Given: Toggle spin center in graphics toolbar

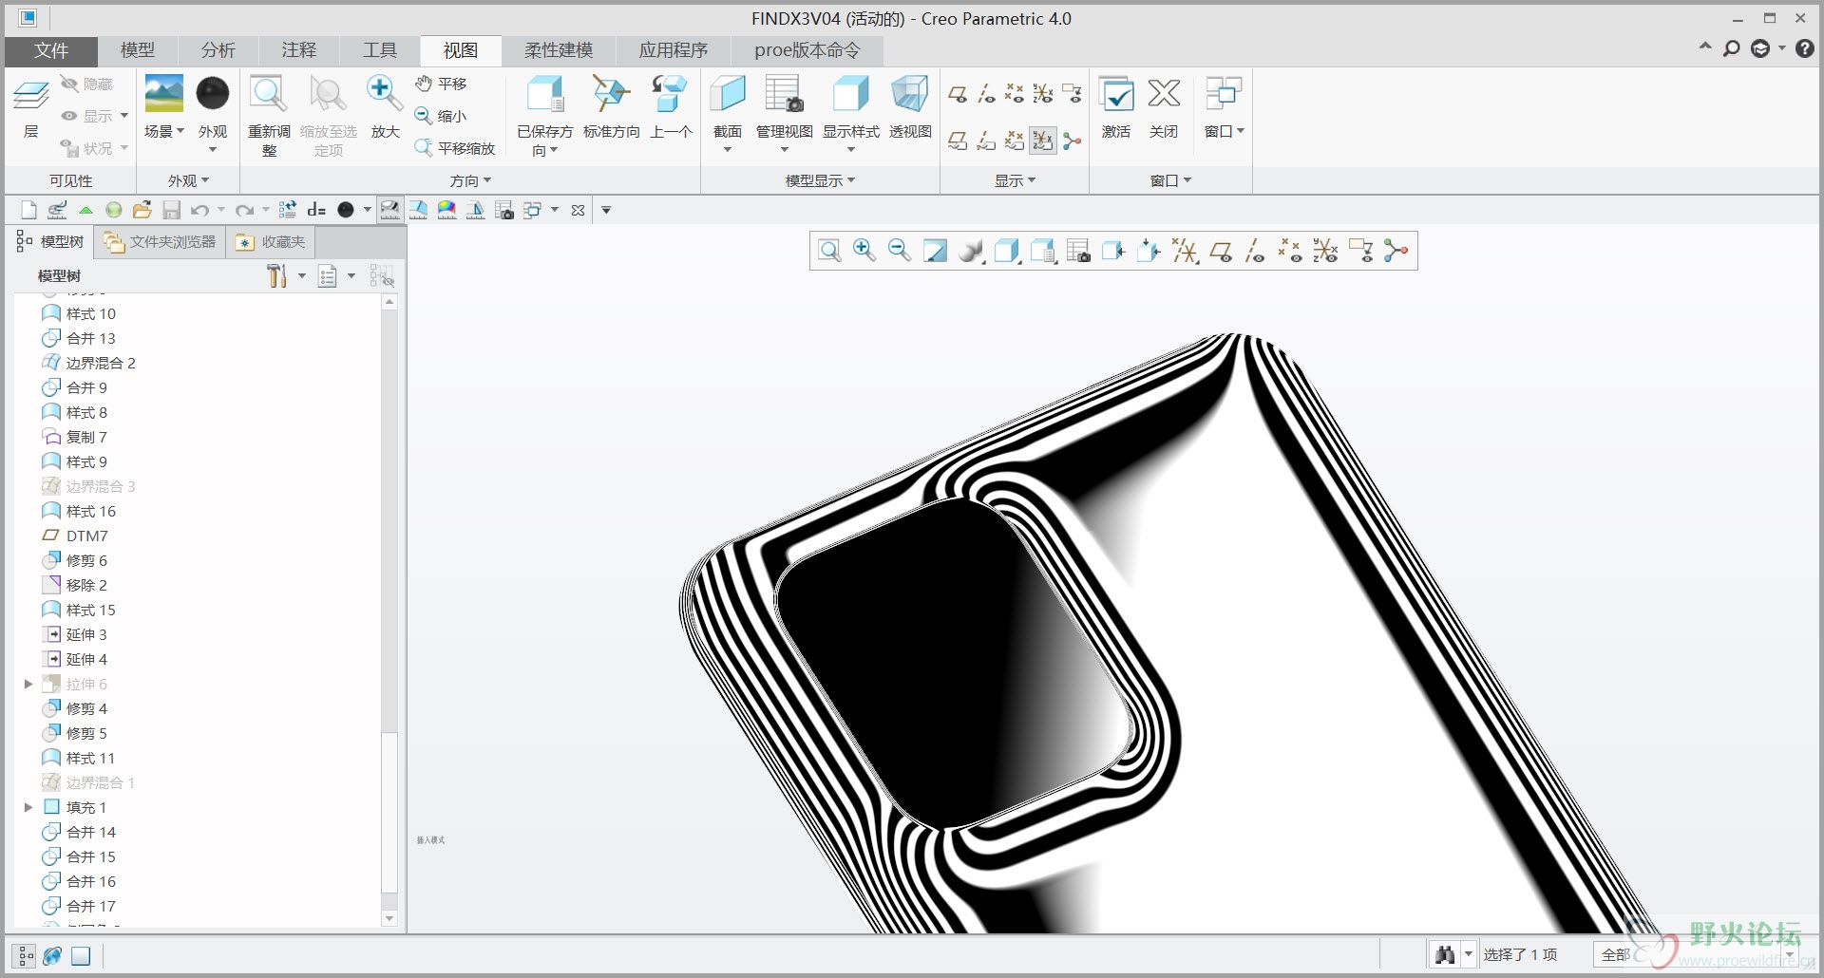Looking at the screenshot, I should tap(1396, 251).
